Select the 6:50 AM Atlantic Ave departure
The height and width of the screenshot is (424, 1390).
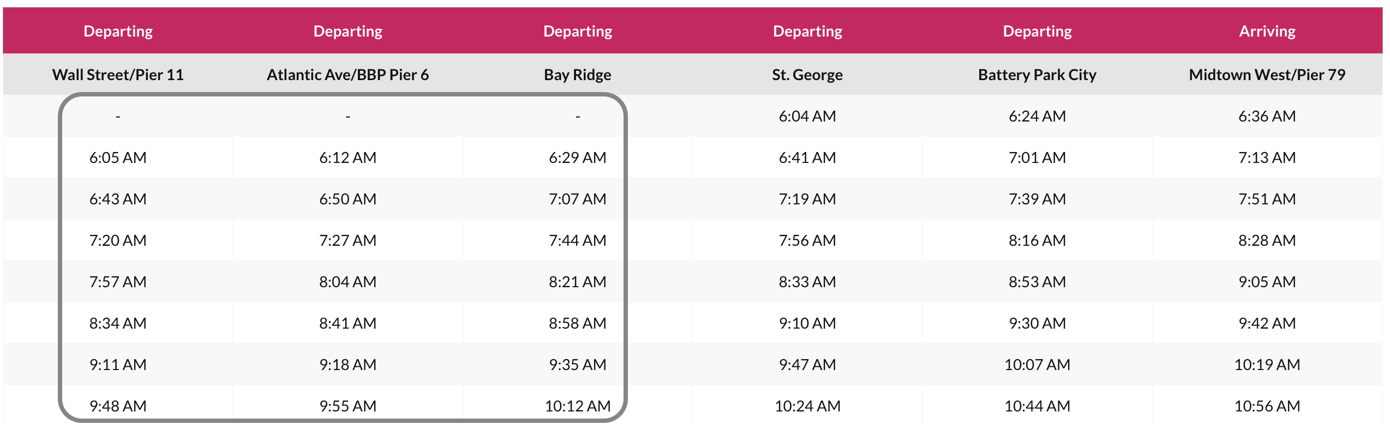[x=347, y=199]
